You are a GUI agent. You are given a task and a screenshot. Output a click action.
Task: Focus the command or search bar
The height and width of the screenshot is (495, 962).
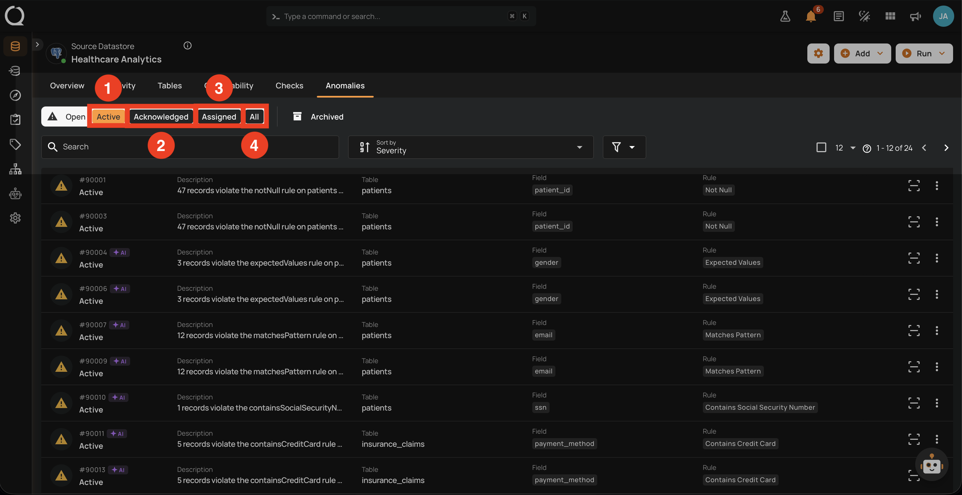(401, 16)
